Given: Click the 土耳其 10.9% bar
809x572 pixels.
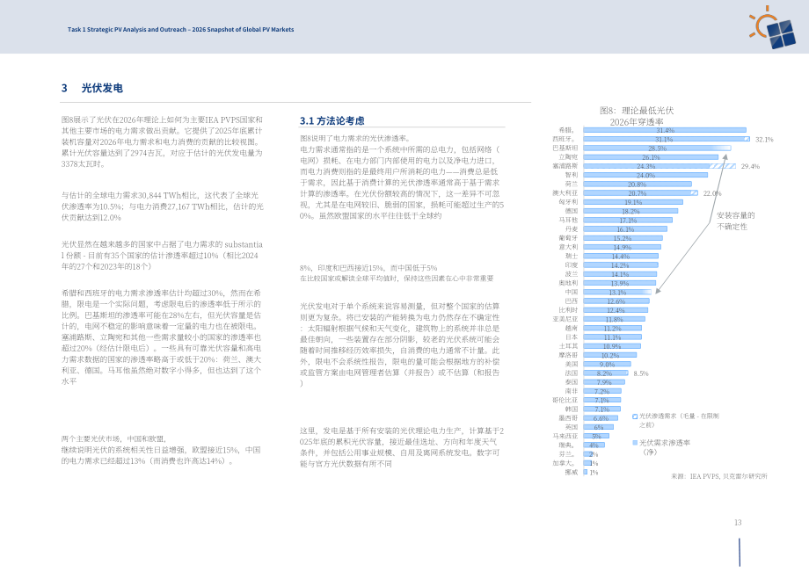Looking at the screenshot, I should [x=612, y=346].
